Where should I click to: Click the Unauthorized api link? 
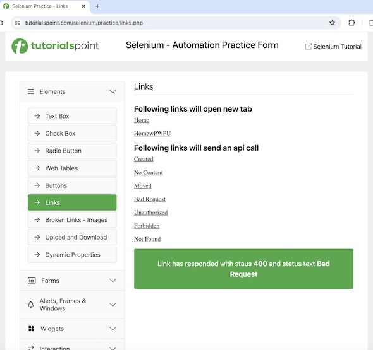(x=151, y=213)
